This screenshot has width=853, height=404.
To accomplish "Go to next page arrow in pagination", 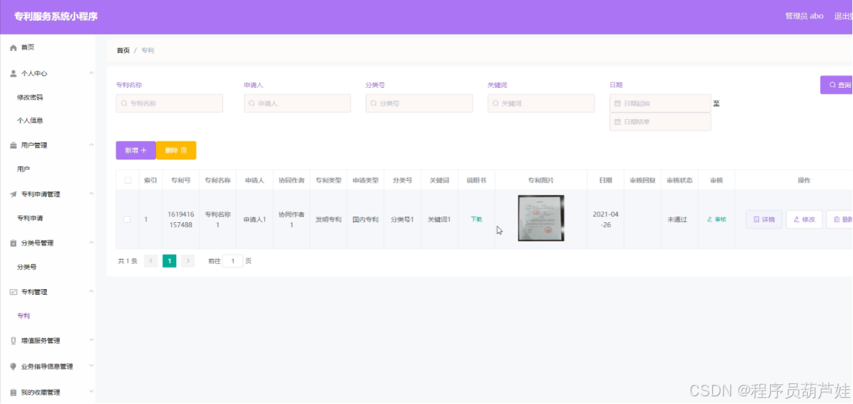I will pos(187,261).
